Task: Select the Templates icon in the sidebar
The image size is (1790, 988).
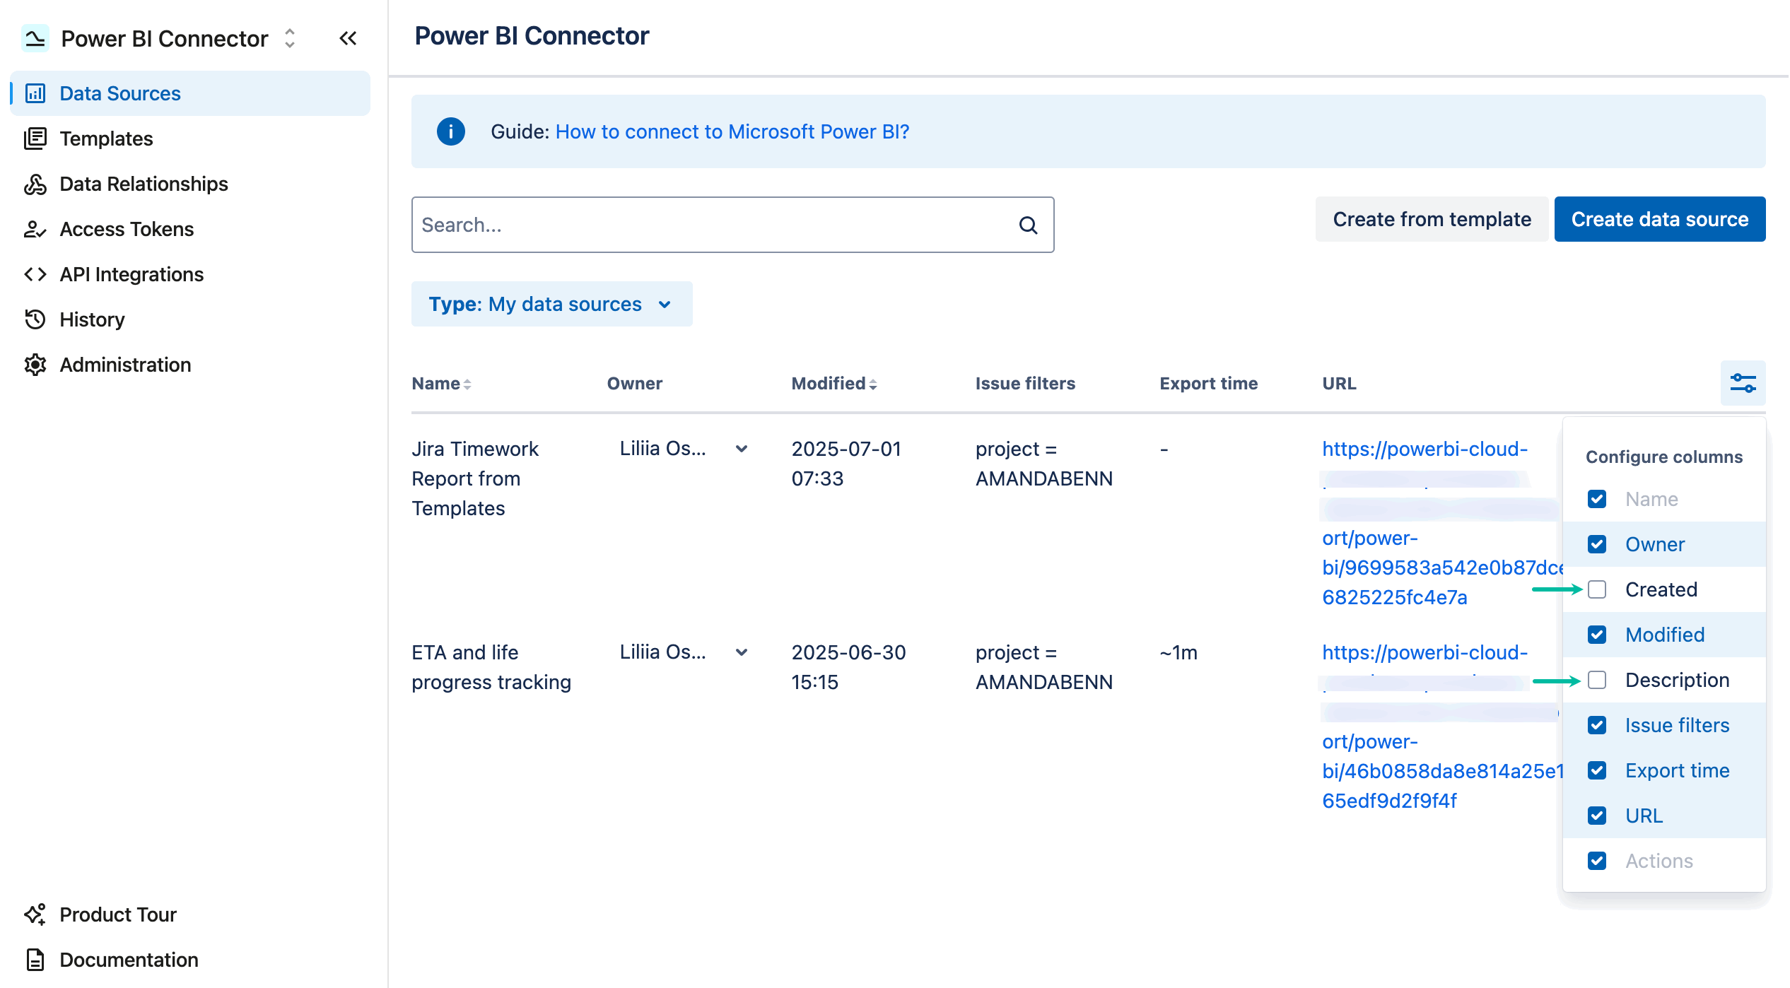Action: tap(35, 139)
